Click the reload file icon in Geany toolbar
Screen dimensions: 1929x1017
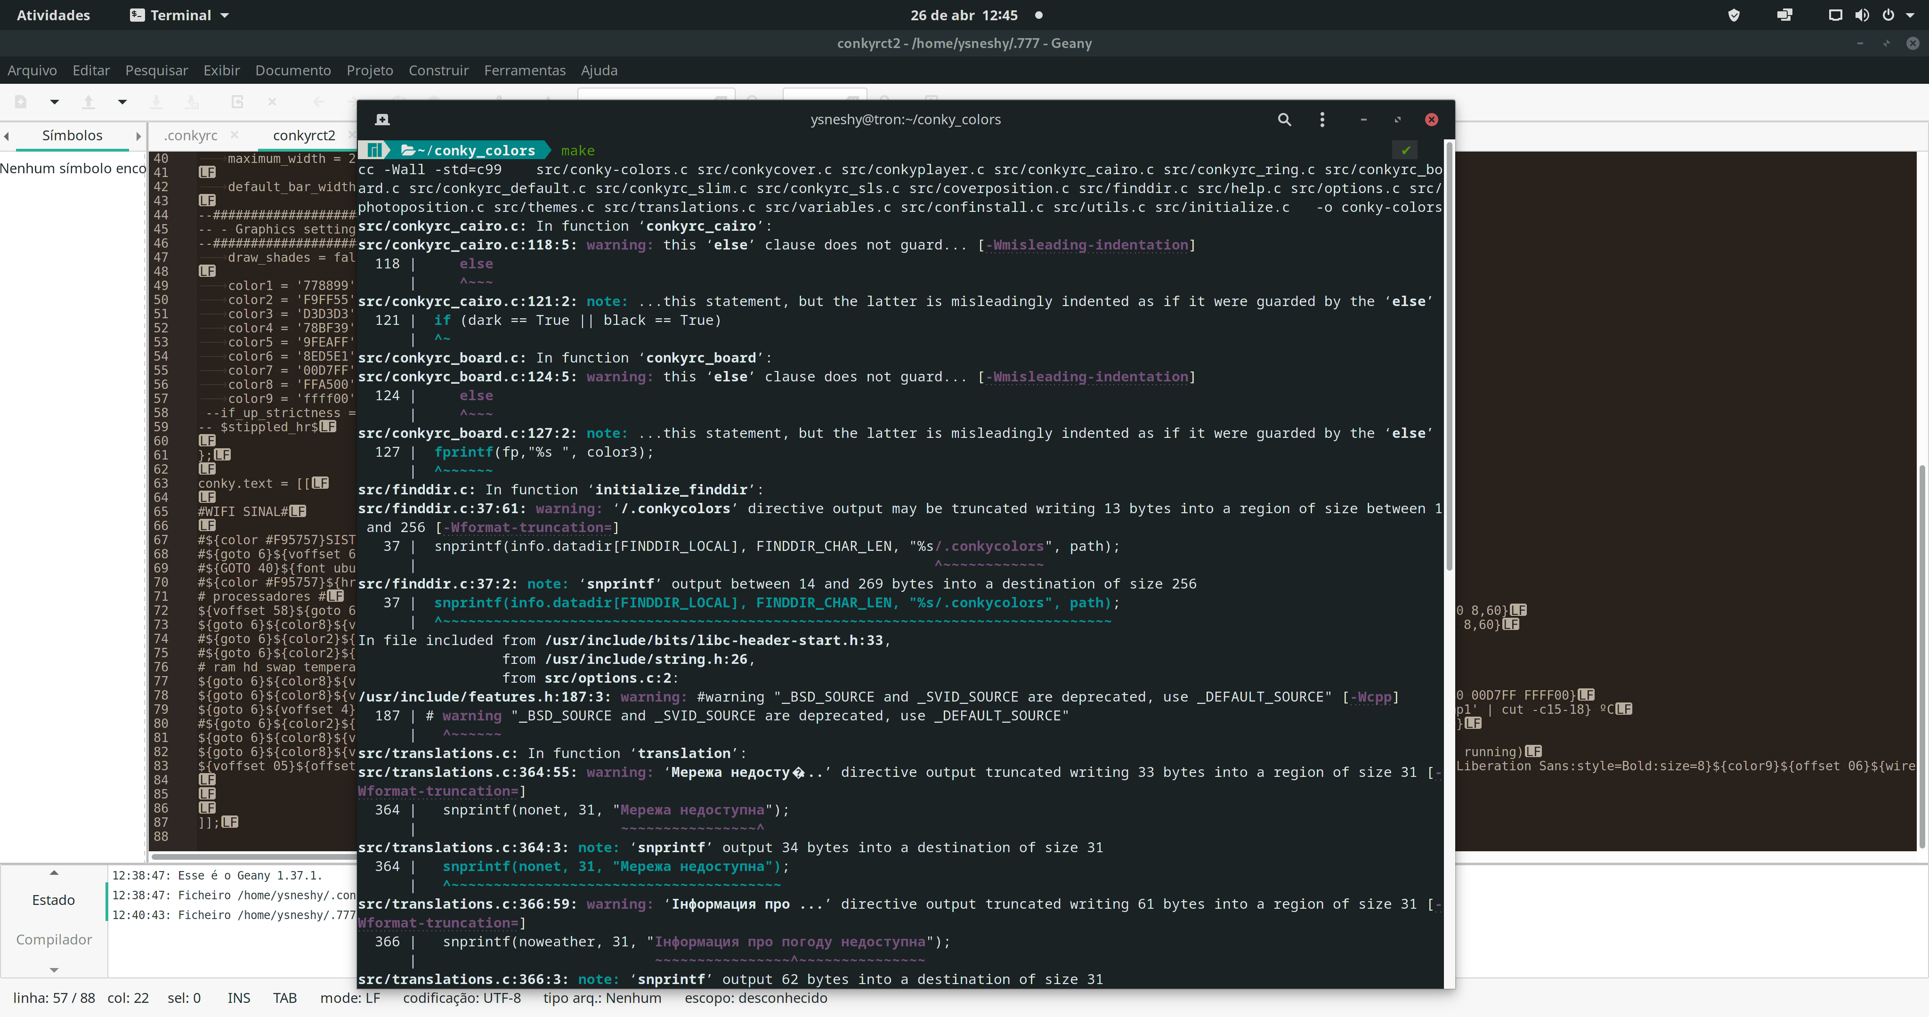point(237,102)
